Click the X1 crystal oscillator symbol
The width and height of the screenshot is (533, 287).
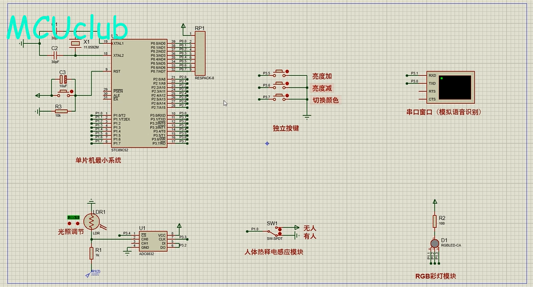click(74, 44)
